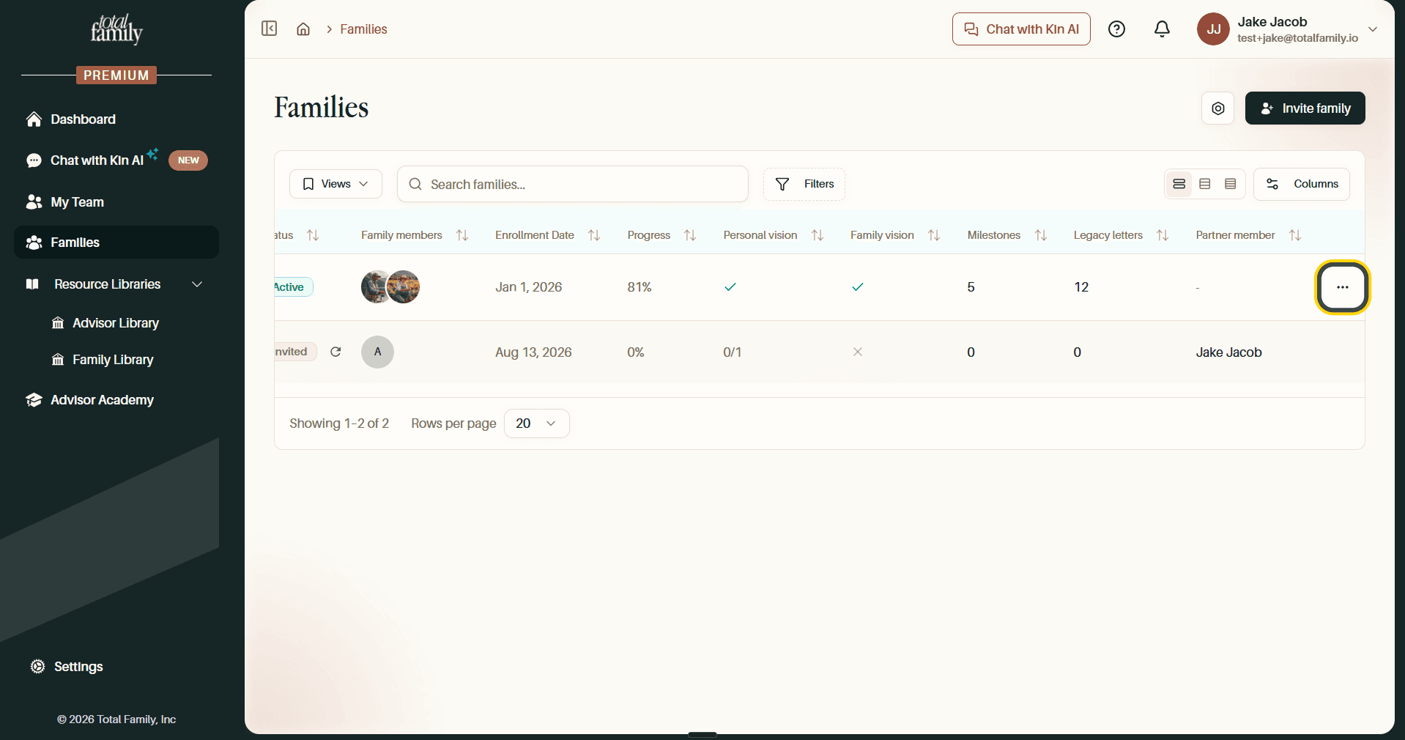Viewport: 1405px width, 740px height.
Task: Open Advisor Library
Action: coord(116,323)
